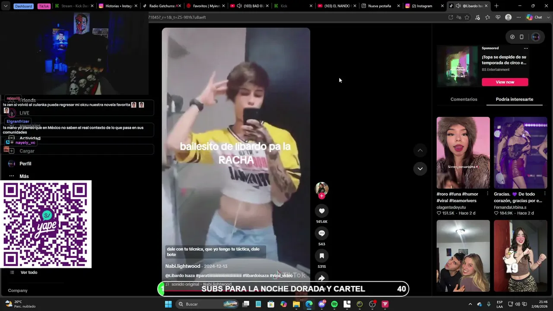
Task: Open more options for Gracias video
Action: click(545, 194)
